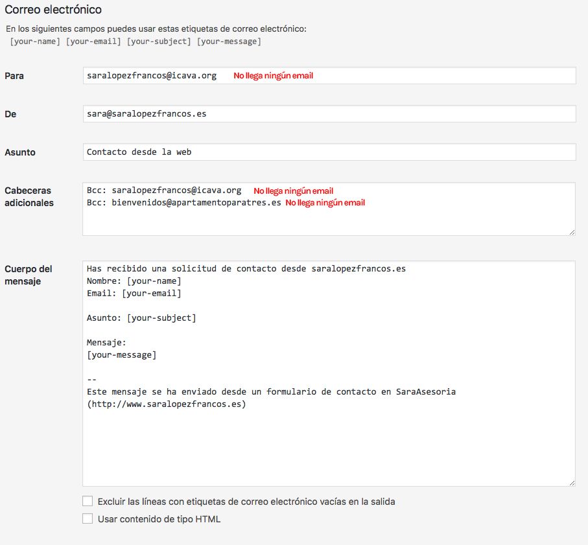Viewport: 588px width, 545px height.
Task: Click resize handle of Cuerpo del mensaje box
Action: 572,483
